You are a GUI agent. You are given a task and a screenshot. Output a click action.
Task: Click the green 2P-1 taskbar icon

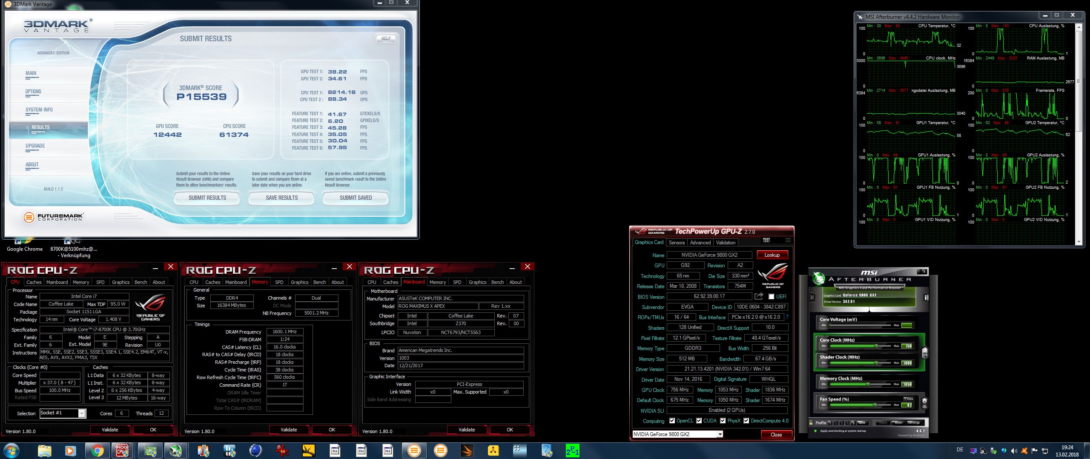point(572,450)
